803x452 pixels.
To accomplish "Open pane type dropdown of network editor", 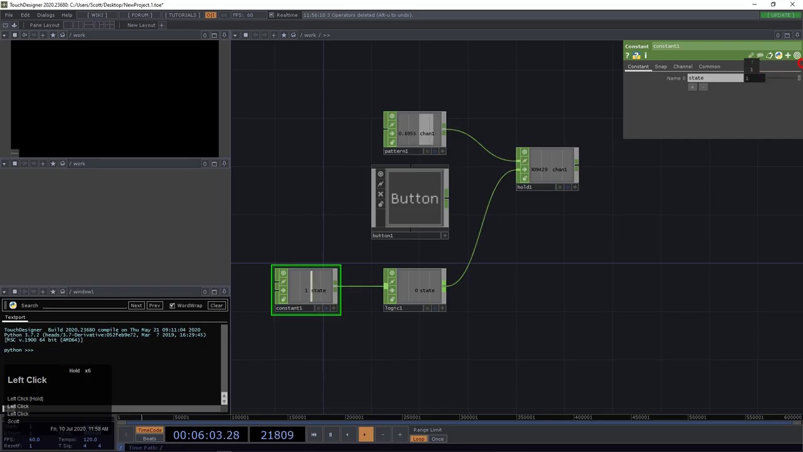I will (235, 35).
